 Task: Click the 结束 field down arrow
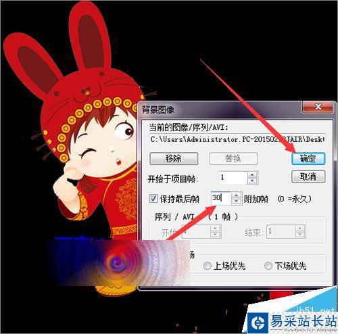300,235
